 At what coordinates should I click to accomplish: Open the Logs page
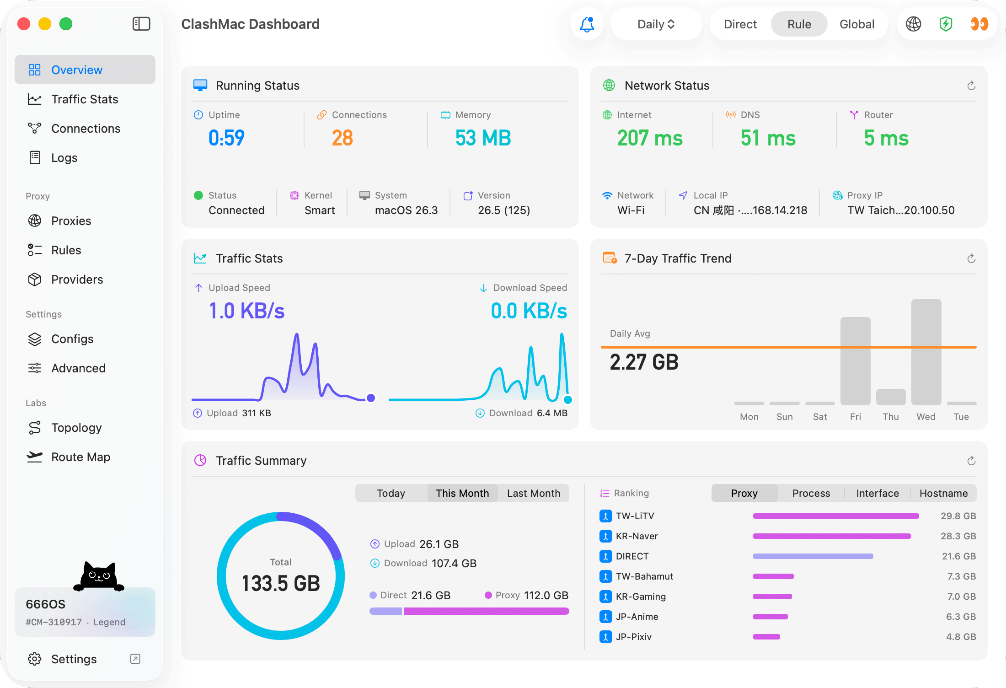[x=85, y=157]
